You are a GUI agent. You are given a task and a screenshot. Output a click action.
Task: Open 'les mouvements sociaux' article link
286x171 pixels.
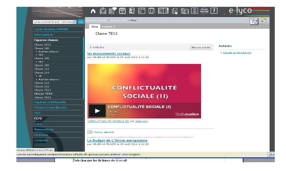click(x=109, y=53)
